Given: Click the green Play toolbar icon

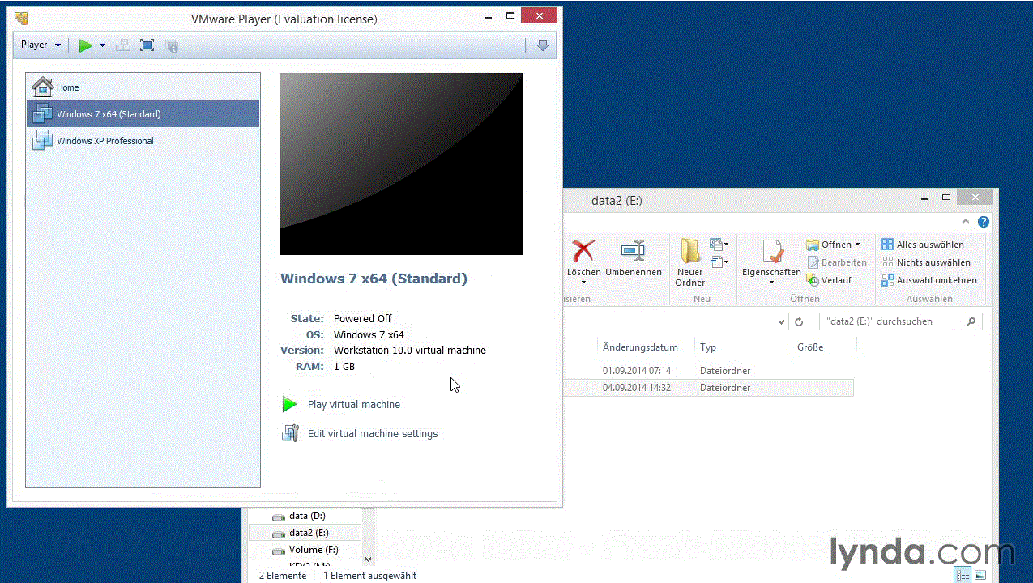Looking at the screenshot, I should (x=85, y=45).
